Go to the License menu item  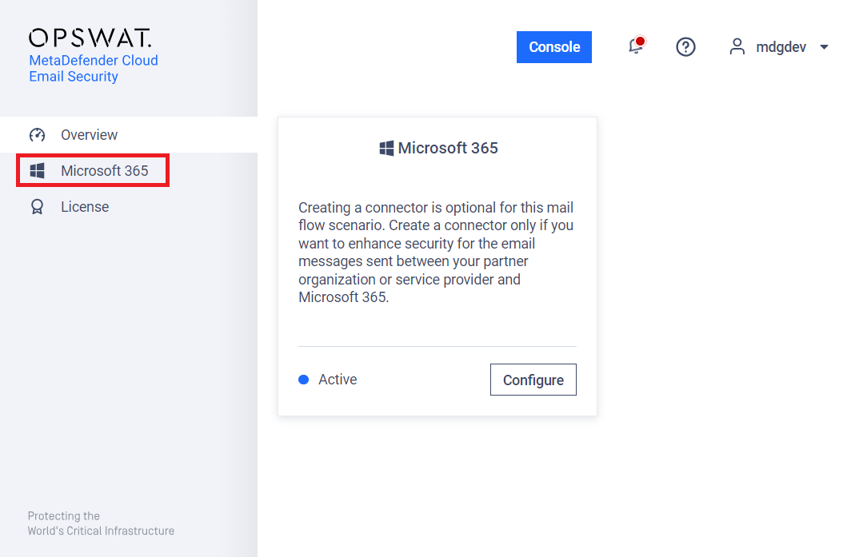click(x=129, y=207)
